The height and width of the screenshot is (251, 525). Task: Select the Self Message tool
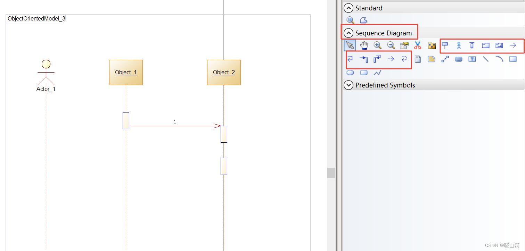pyautogui.click(x=350, y=59)
